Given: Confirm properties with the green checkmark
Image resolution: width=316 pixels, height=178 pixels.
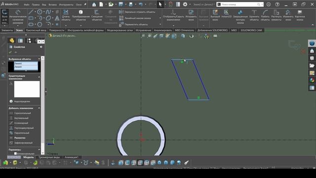Looking at the screenshot, I should (x=10, y=52).
